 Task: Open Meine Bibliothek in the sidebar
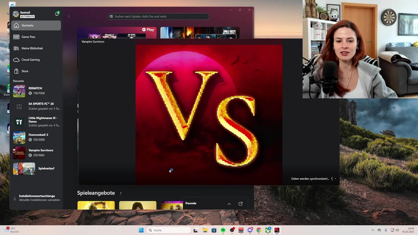click(x=36, y=48)
